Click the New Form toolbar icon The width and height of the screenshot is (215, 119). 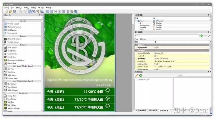coord(7,12)
